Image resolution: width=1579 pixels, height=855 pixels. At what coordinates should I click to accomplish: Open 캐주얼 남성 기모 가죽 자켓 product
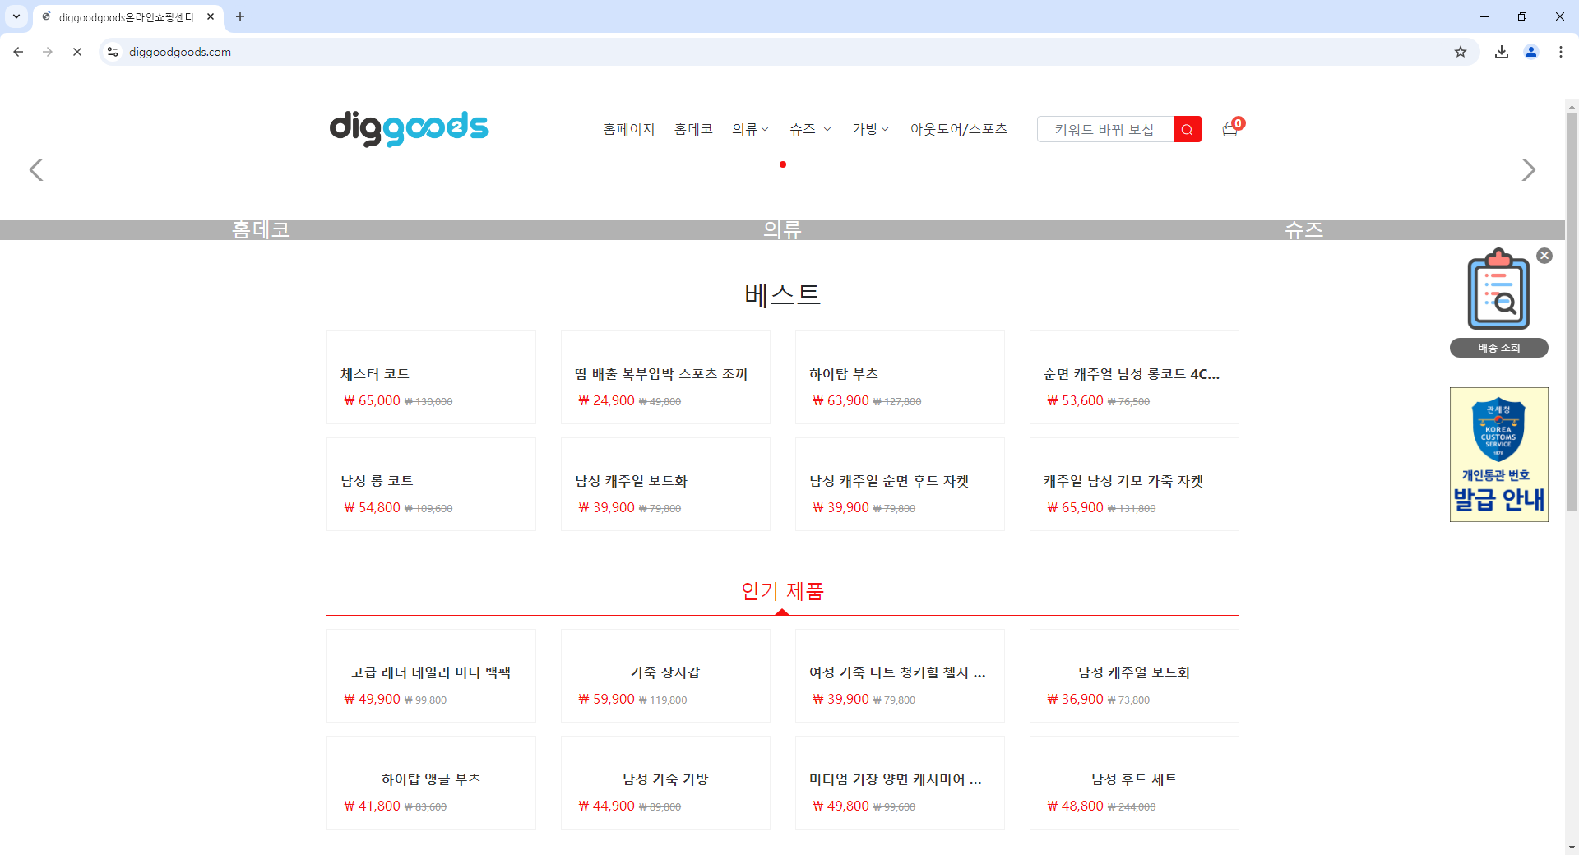pos(1123,481)
